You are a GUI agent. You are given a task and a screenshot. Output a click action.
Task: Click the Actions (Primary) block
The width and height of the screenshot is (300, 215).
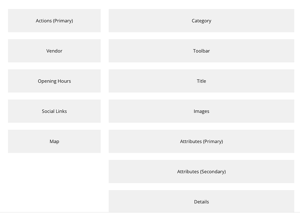(54, 20)
